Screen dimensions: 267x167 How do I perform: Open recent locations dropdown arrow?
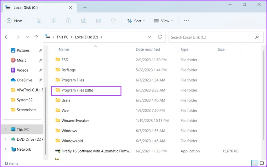pos(27,37)
